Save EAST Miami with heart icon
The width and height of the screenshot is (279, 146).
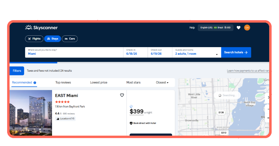[x=122, y=95]
